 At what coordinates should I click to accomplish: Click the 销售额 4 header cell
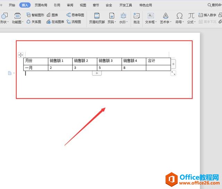[x=134, y=61]
